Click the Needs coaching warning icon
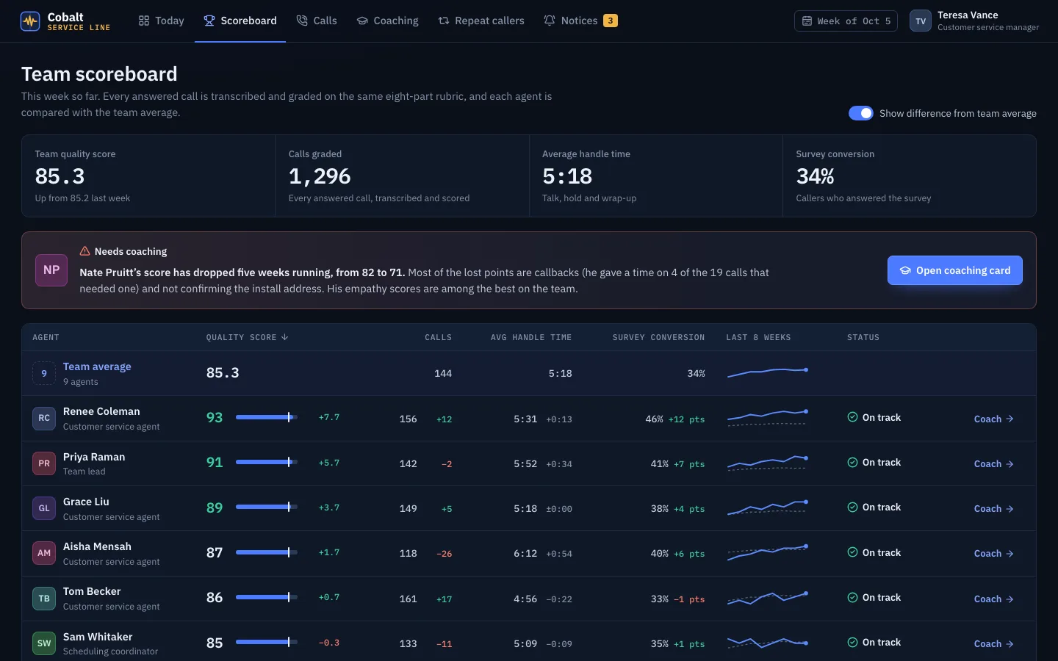The height and width of the screenshot is (661, 1058). (x=84, y=251)
